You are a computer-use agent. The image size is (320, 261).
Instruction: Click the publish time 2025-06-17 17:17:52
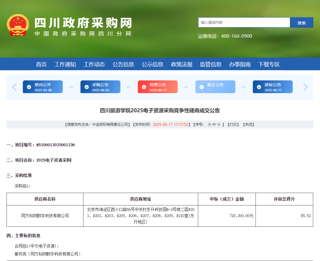(x=171, y=124)
